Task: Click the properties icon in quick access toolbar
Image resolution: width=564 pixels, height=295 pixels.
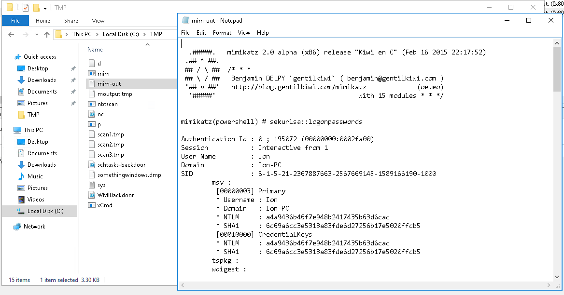Action: point(25,8)
